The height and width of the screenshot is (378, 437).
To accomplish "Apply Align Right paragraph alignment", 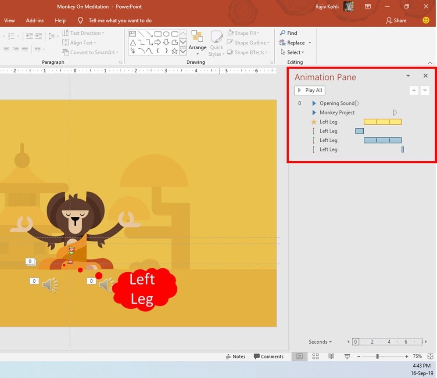I will pos(16,49).
